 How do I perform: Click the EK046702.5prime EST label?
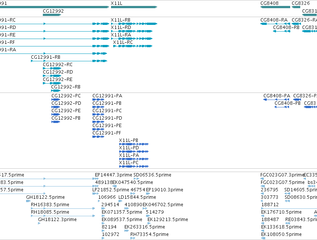[163, 205]
